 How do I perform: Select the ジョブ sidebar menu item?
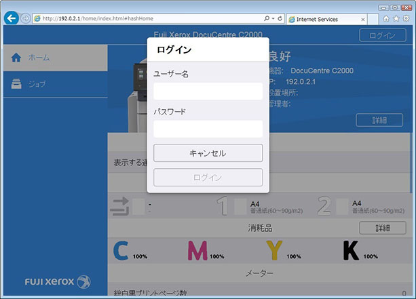point(54,84)
